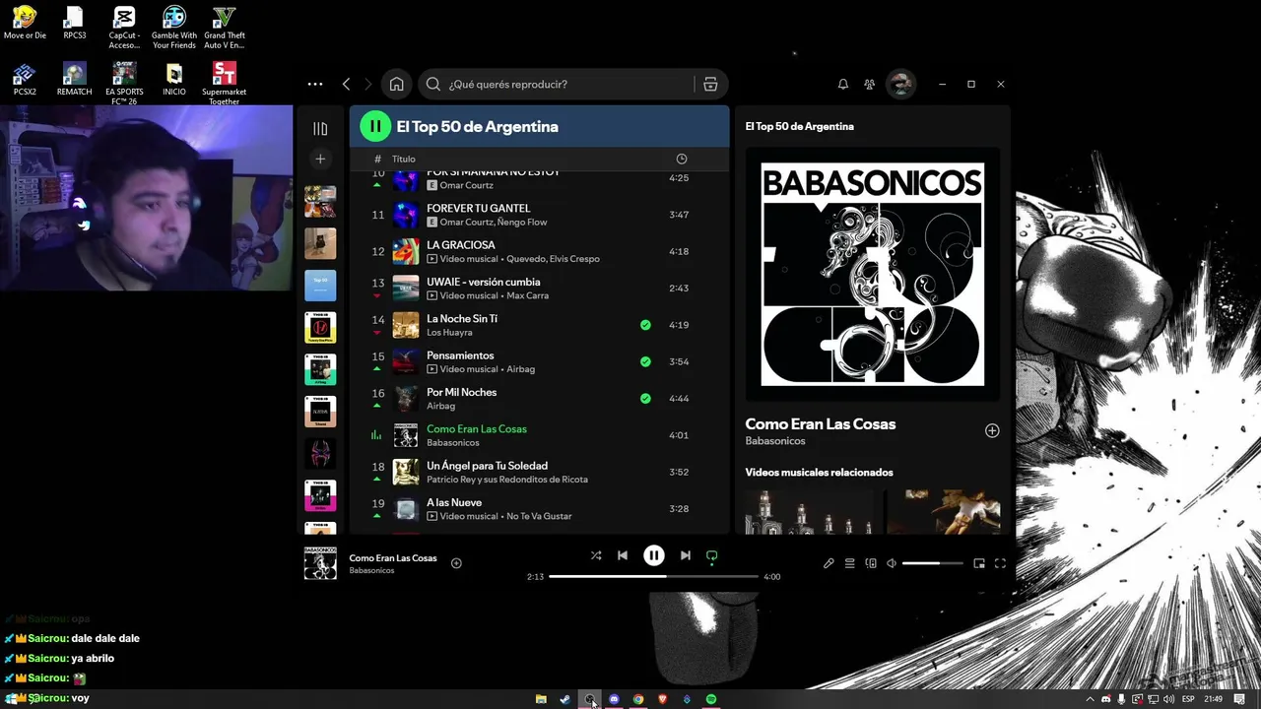Open Spotify notifications bell

click(843, 84)
